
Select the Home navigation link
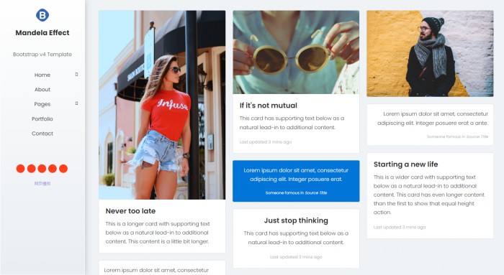pyautogui.click(x=42, y=75)
